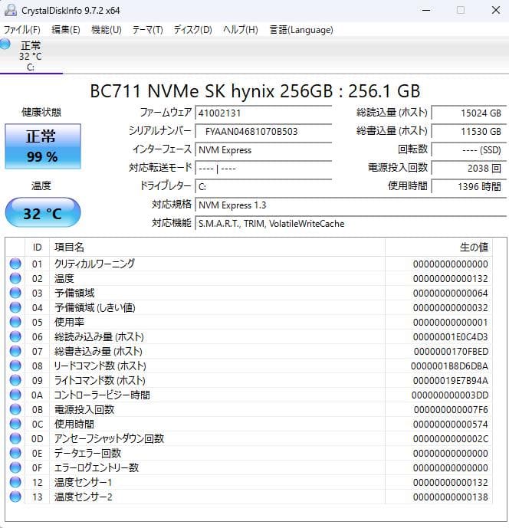
Task: Open the 機能(U) menu
Action: tap(106, 30)
